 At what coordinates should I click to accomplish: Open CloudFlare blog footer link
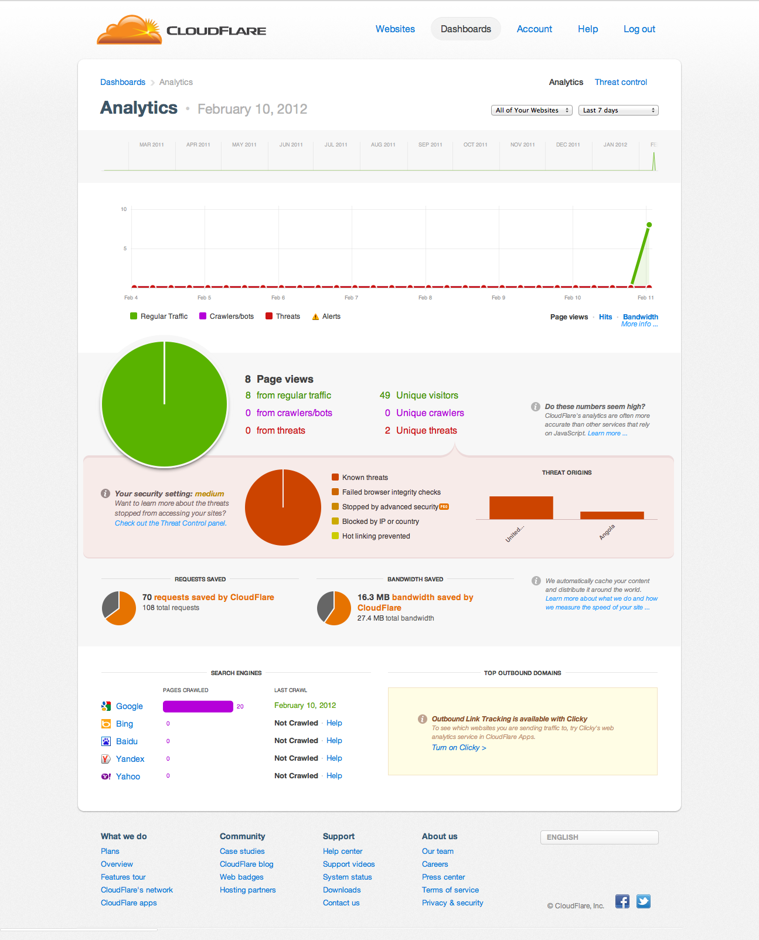[x=247, y=864]
